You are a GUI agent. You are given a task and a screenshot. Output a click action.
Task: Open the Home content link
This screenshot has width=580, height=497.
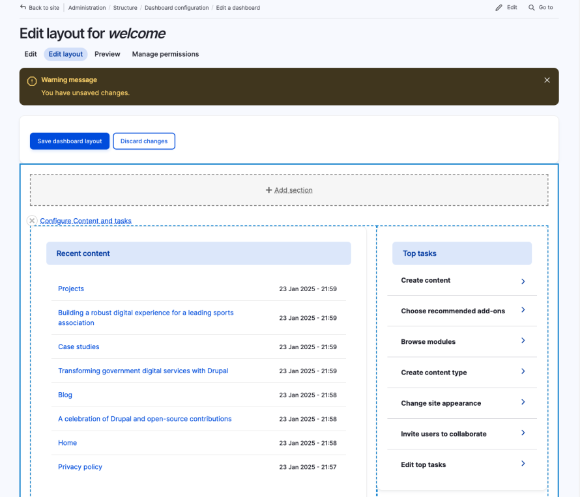coord(67,443)
